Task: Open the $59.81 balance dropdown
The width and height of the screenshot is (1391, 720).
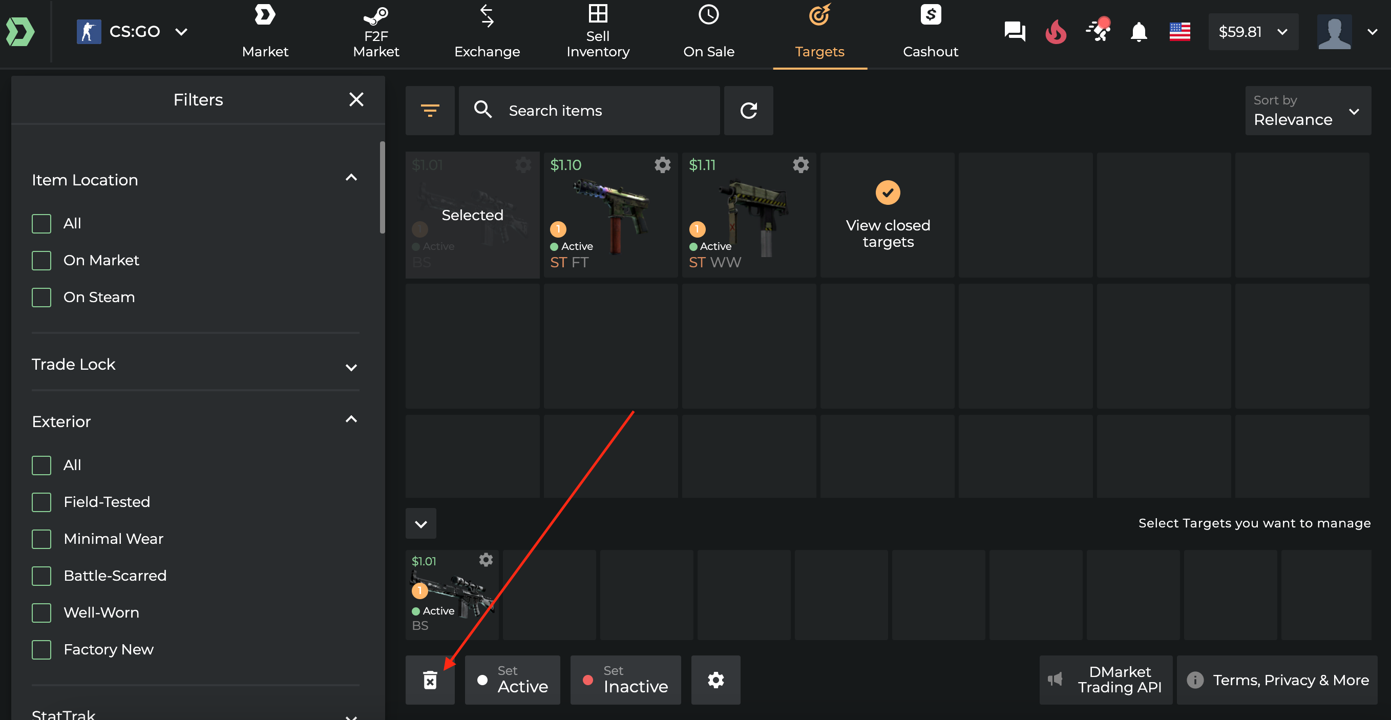Action: (x=1253, y=32)
